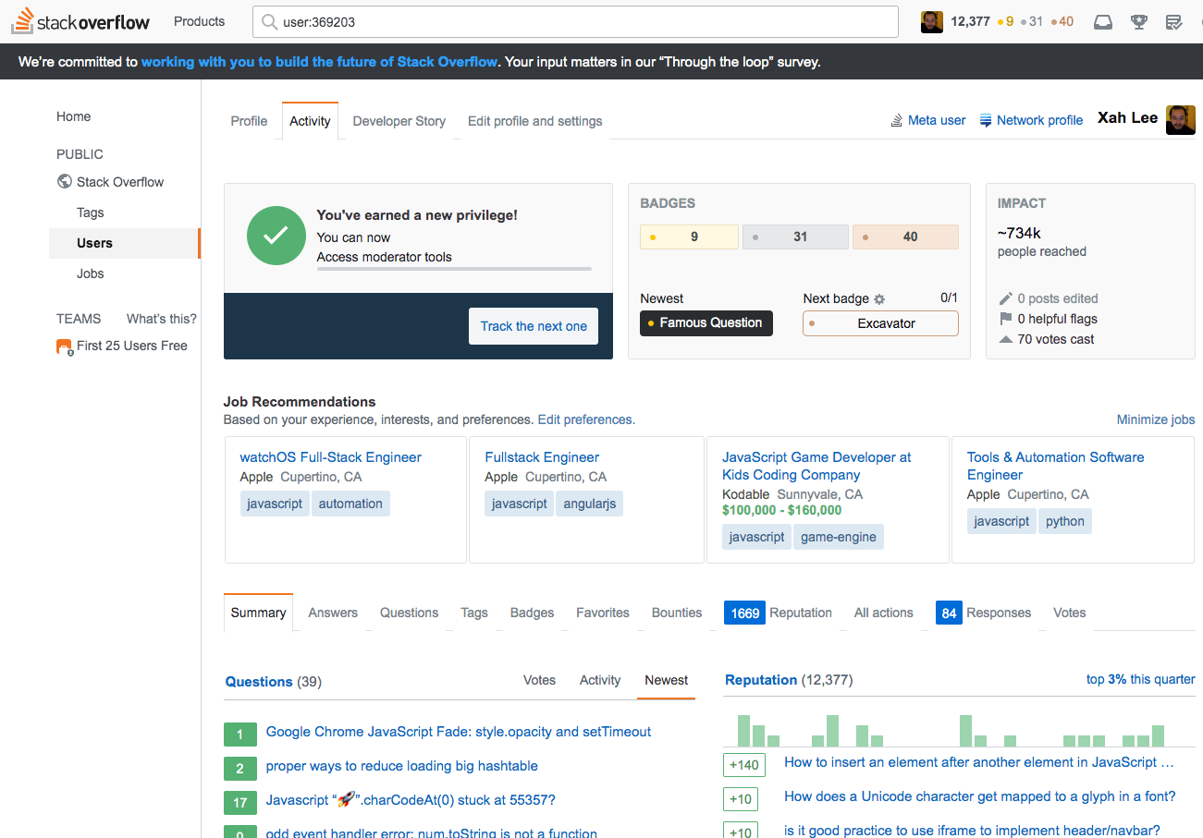The height and width of the screenshot is (838, 1203).
Task: Open the Next badge gear settings
Action: click(879, 299)
